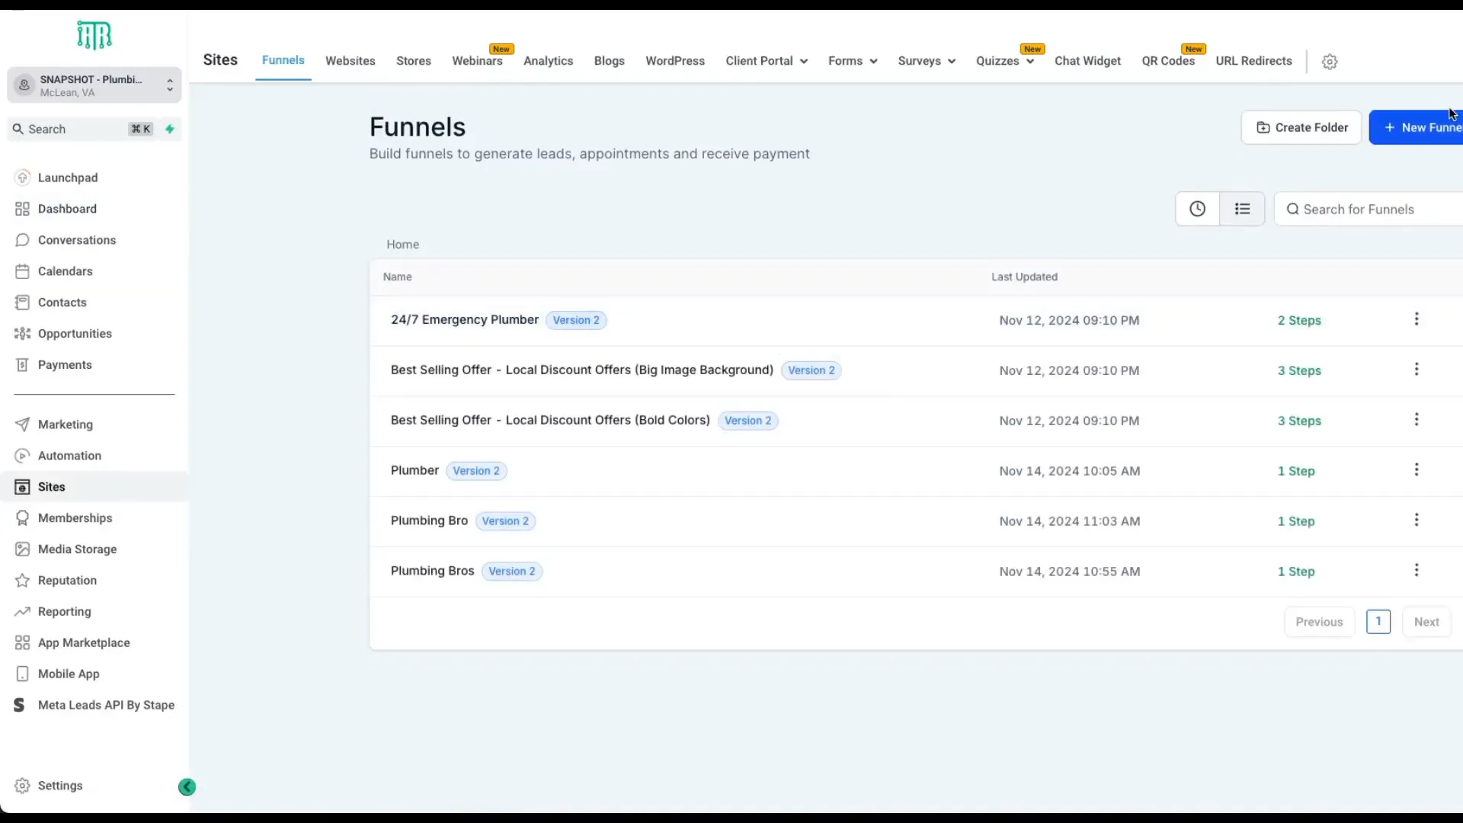
Task: Switch to list view icon
Action: coord(1242,209)
